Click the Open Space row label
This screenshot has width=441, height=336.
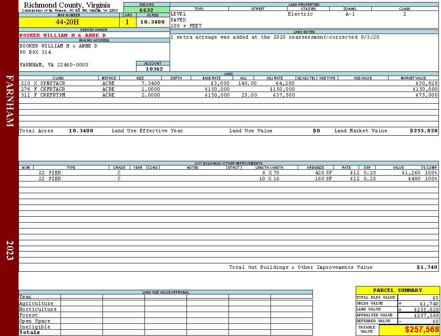34,321
